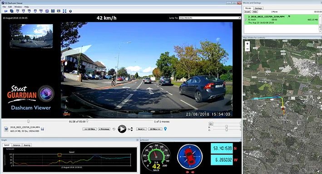Click the '10 files >>' button
The height and width of the screenshot is (174, 322).
click(x=155, y=129)
